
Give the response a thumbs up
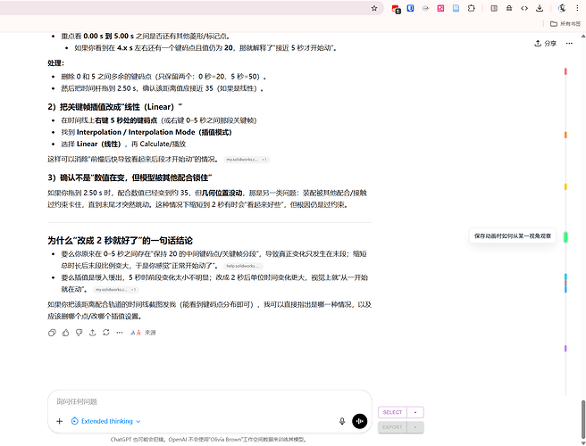[x=65, y=333]
